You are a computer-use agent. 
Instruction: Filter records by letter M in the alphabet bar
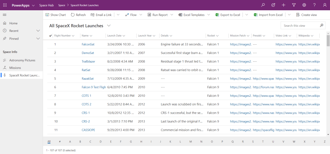[x=191, y=141]
